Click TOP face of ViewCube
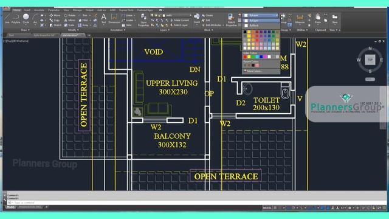This screenshot has height=219, width=389. (x=370, y=60)
